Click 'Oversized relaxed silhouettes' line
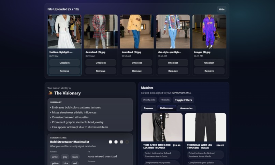The width and height of the screenshot is (275, 165). pos(69,117)
